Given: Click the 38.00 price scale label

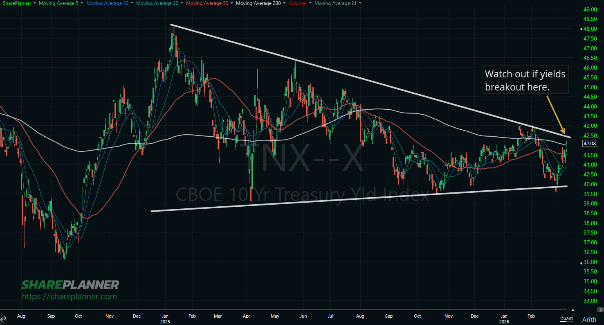Looking at the screenshot, I should point(591,223).
